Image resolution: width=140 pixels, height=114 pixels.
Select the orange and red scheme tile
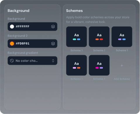[x=99, y=37]
